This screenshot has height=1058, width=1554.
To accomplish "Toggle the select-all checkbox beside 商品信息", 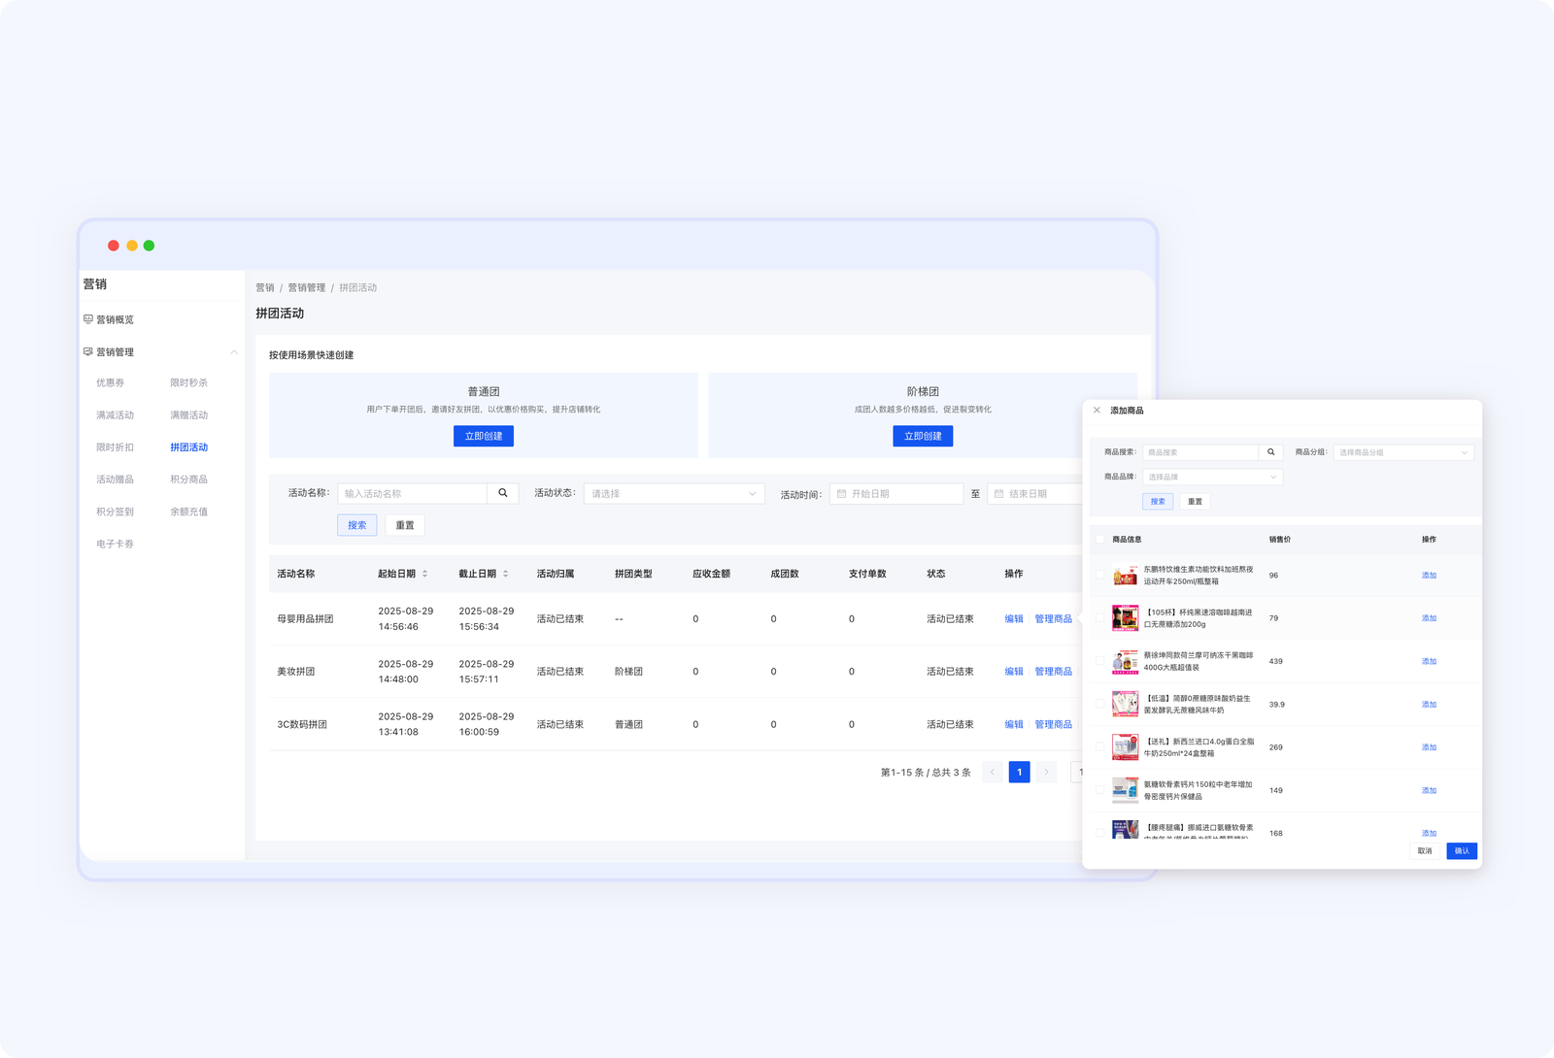I will click(x=1099, y=540).
